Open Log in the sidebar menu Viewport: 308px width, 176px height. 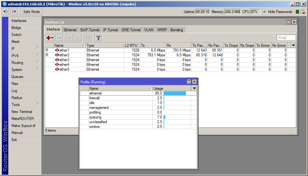14,91
